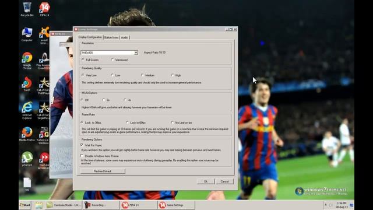Screen dimensions: 373x210
Task: Set MSAA to 2x
Action: tap(106, 100)
